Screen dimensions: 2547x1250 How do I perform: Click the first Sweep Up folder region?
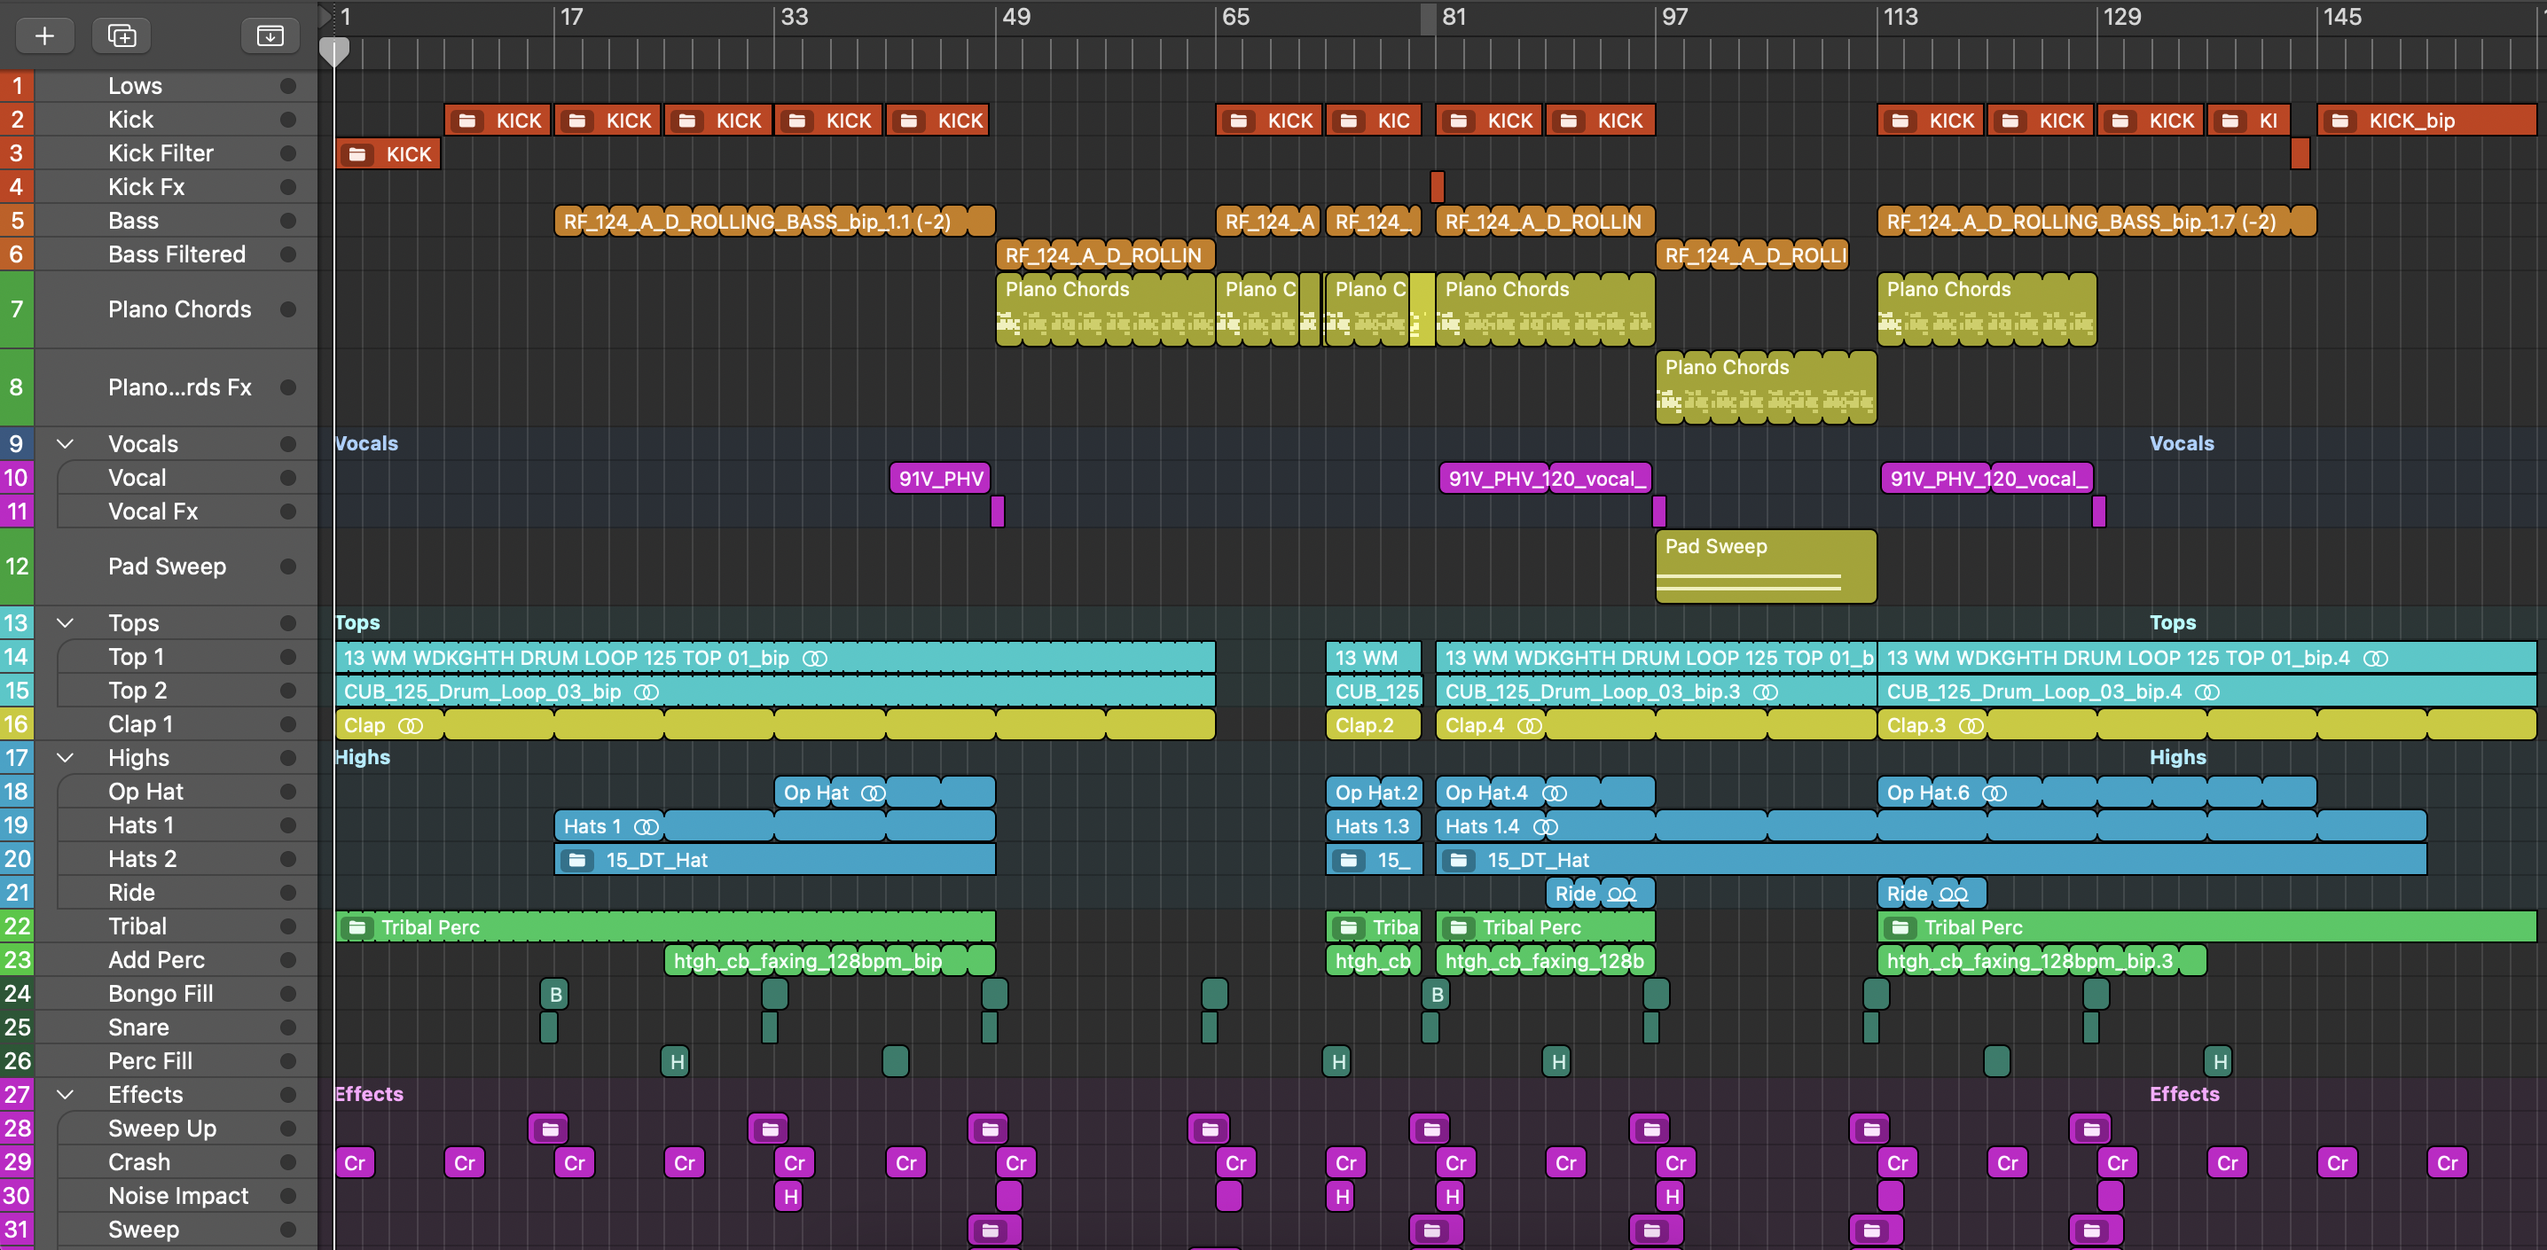point(549,1129)
